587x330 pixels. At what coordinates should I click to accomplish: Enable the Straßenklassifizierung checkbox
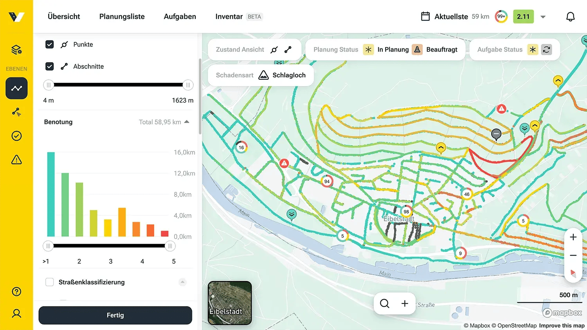50,282
